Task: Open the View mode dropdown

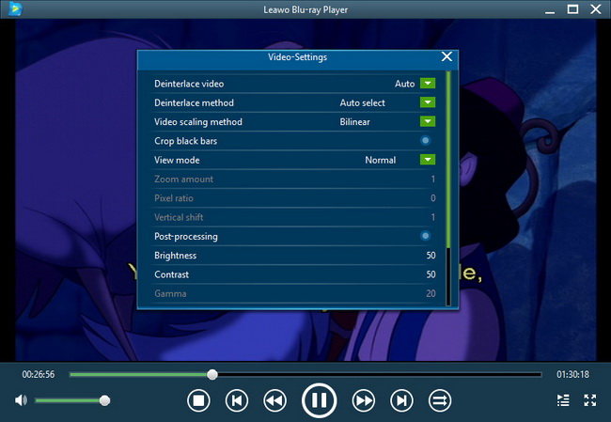Action: pyautogui.click(x=428, y=160)
